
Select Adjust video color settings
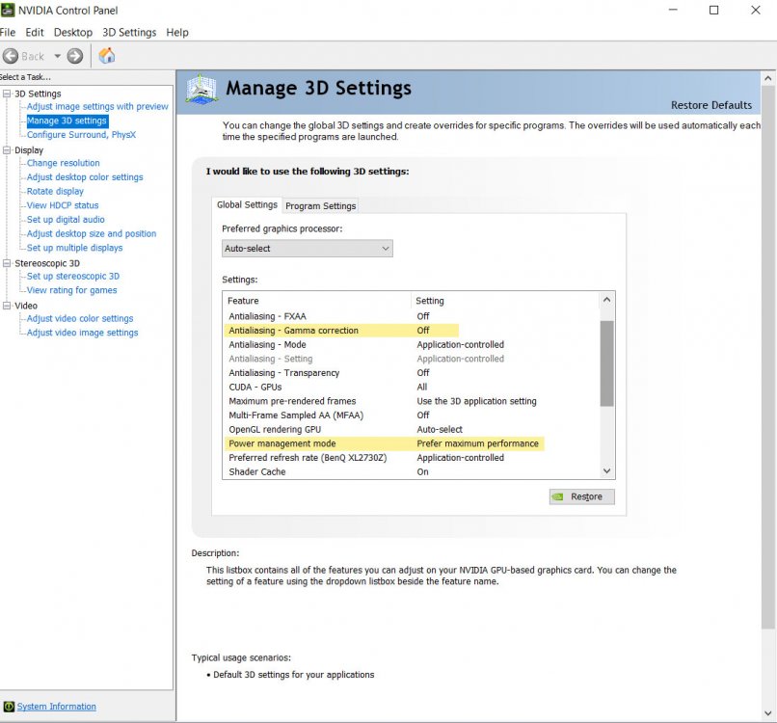80,318
